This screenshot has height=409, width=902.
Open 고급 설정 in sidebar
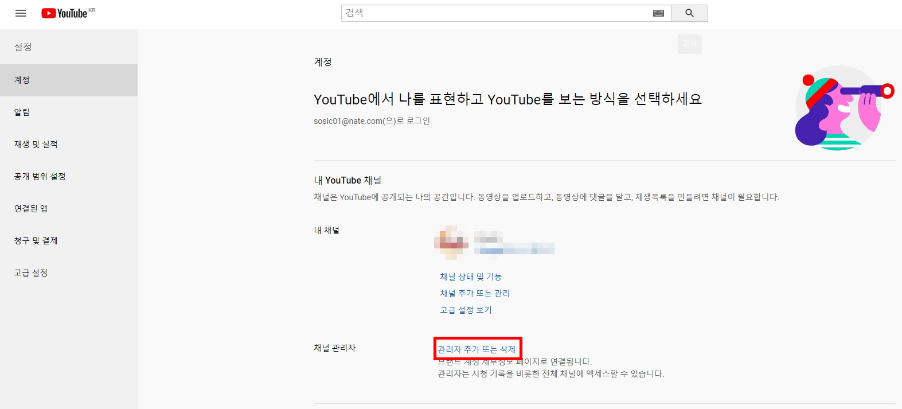click(69, 273)
